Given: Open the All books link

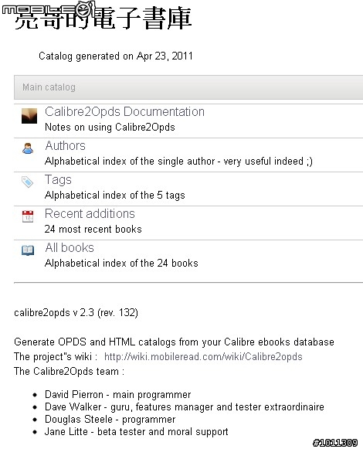Looking at the screenshot, I should 70,248.
